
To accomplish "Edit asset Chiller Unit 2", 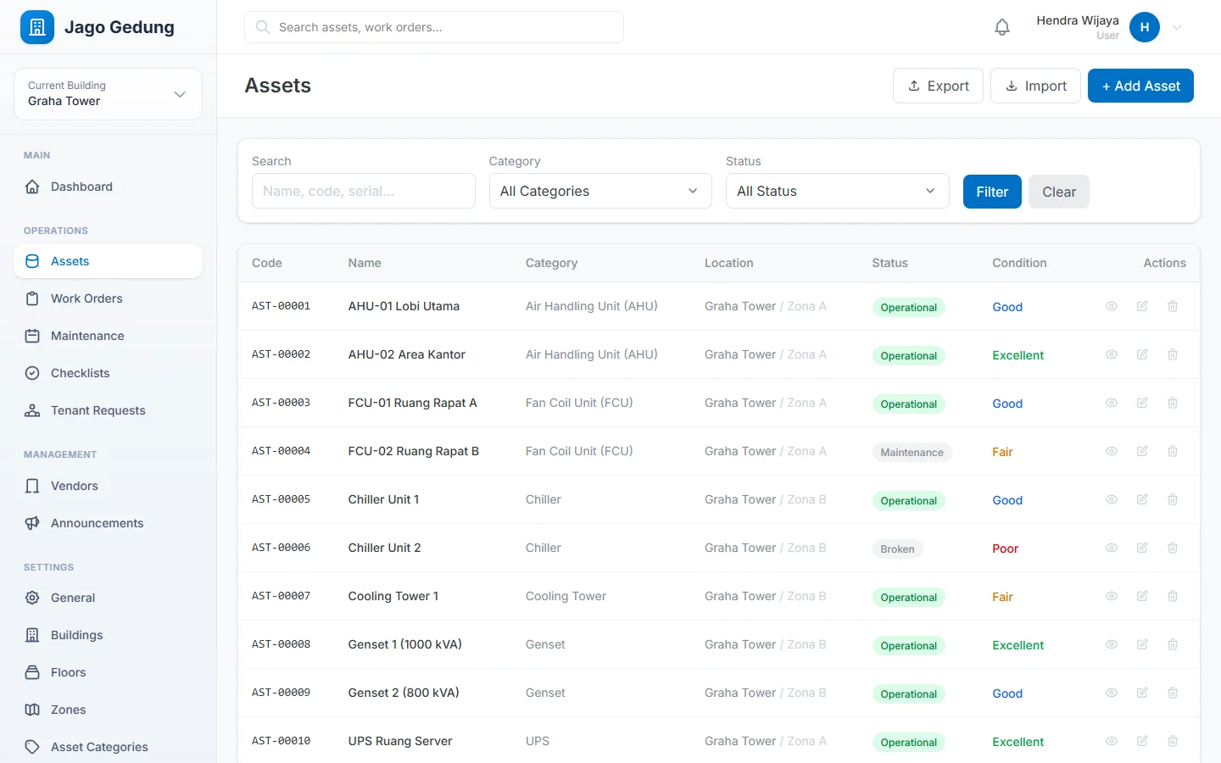I will pyautogui.click(x=1142, y=548).
